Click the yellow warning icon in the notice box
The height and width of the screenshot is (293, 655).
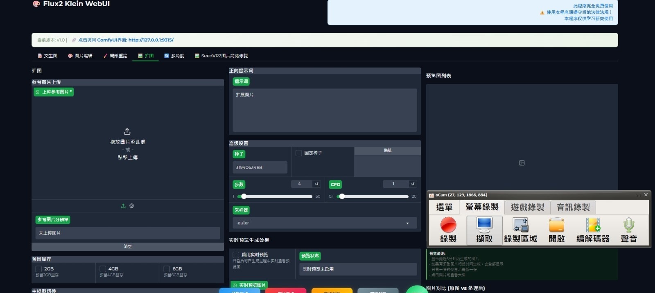[x=542, y=13]
